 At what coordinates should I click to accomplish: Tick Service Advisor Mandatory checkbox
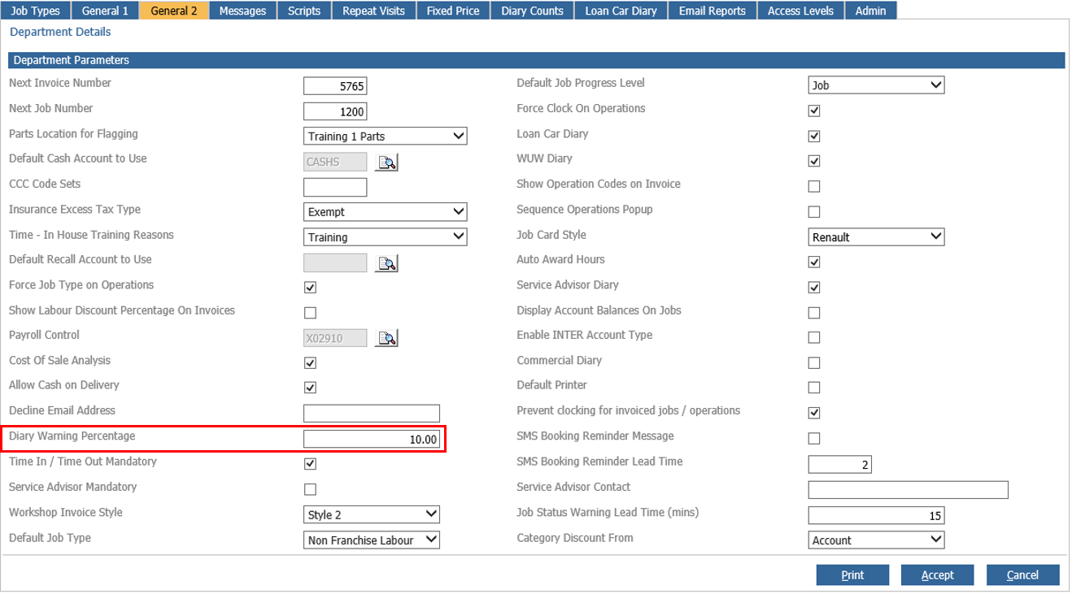click(310, 489)
